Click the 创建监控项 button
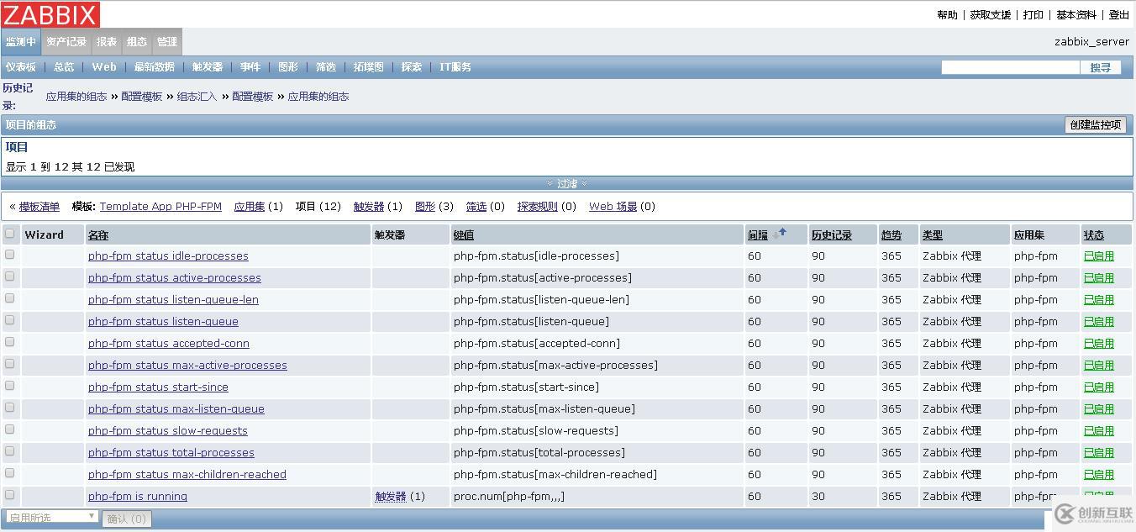 pyautogui.click(x=1095, y=125)
